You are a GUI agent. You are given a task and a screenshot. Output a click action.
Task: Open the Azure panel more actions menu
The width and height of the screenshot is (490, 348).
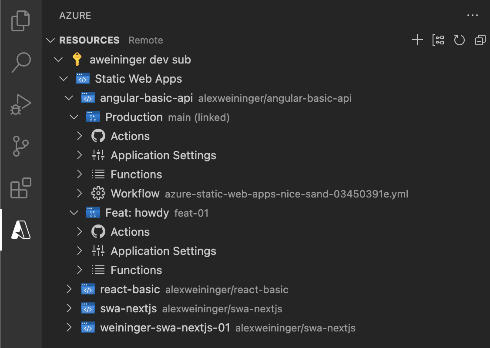coord(473,16)
